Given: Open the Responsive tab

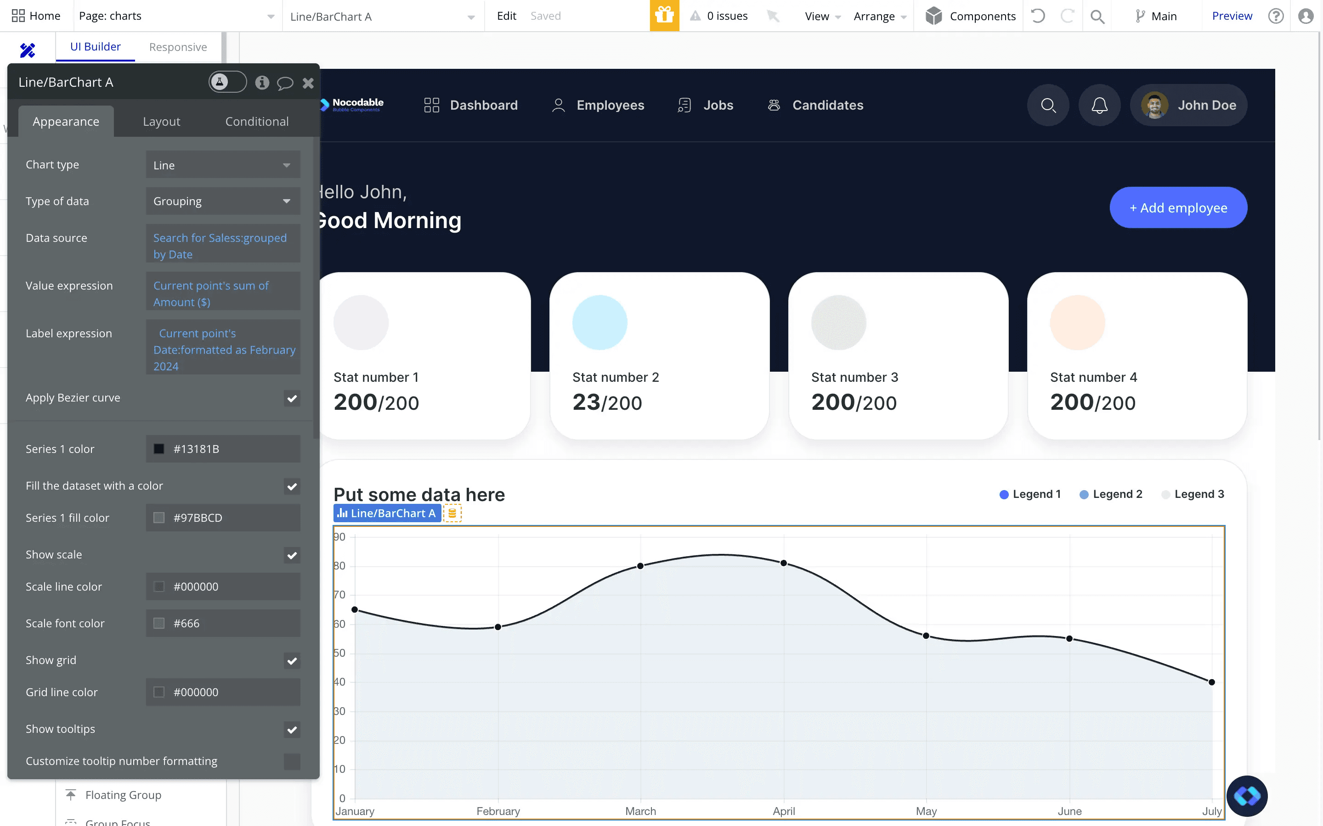Looking at the screenshot, I should [x=178, y=46].
